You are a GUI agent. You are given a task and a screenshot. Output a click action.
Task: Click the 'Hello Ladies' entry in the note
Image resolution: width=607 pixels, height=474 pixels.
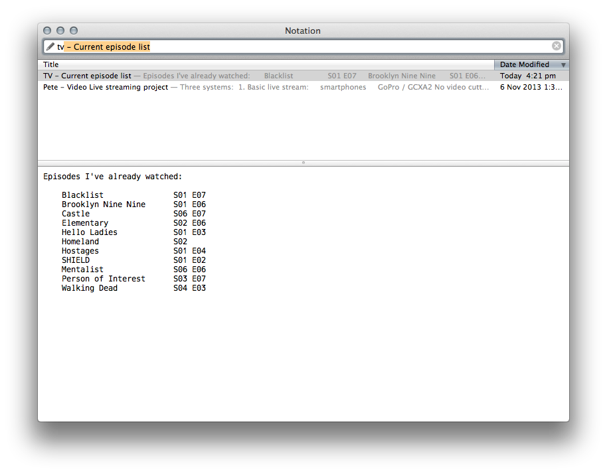click(90, 232)
